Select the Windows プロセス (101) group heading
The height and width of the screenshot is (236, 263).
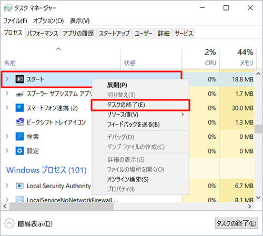click(46, 170)
